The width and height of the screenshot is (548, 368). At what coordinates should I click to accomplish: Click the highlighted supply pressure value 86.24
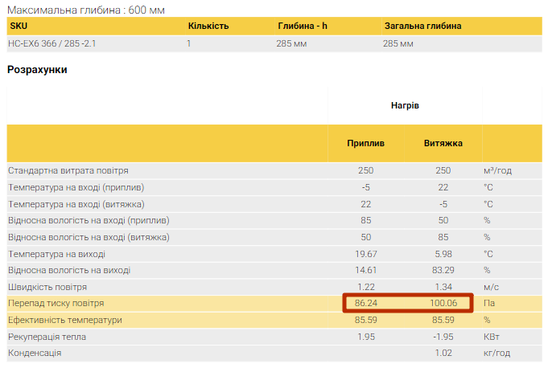click(x=366, y=304)
